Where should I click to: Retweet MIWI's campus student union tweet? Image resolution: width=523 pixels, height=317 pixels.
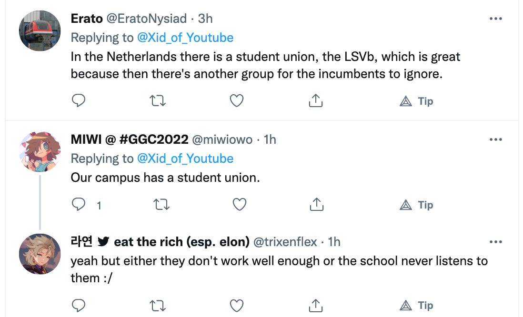[x=161, y=204]
